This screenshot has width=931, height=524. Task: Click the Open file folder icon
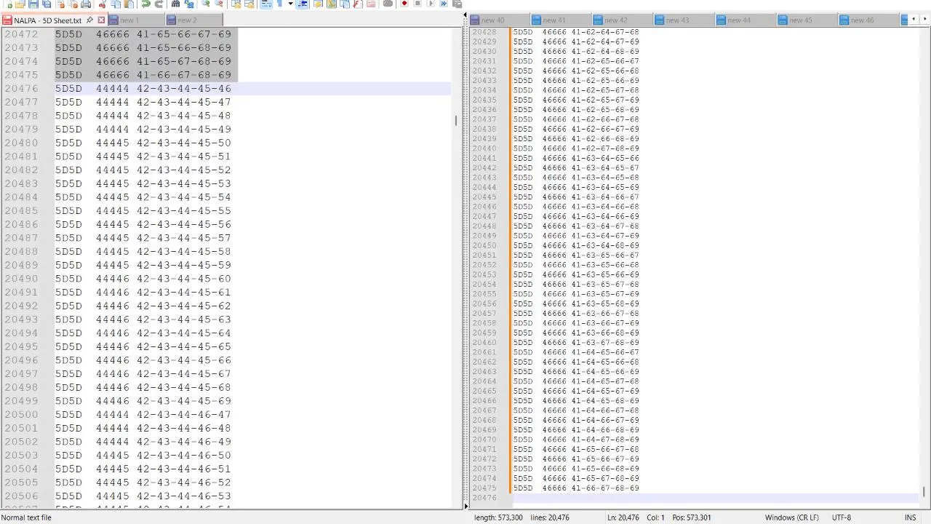pyautogui.click(x=20, y=4)
